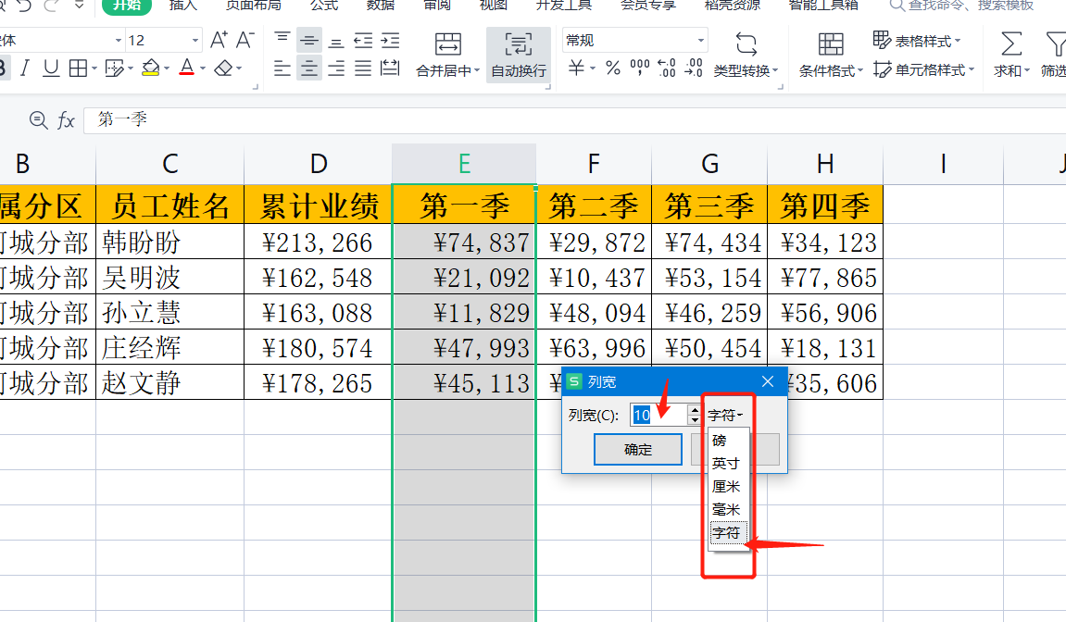Align text right
This screenshot has height=622, width=1066.
point(336,68)
